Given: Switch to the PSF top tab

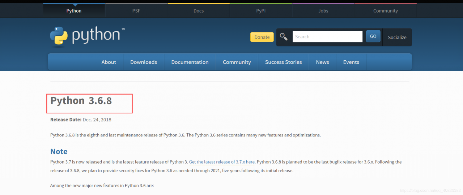Looking at the screenshot, I should click(x=136, y=10).
